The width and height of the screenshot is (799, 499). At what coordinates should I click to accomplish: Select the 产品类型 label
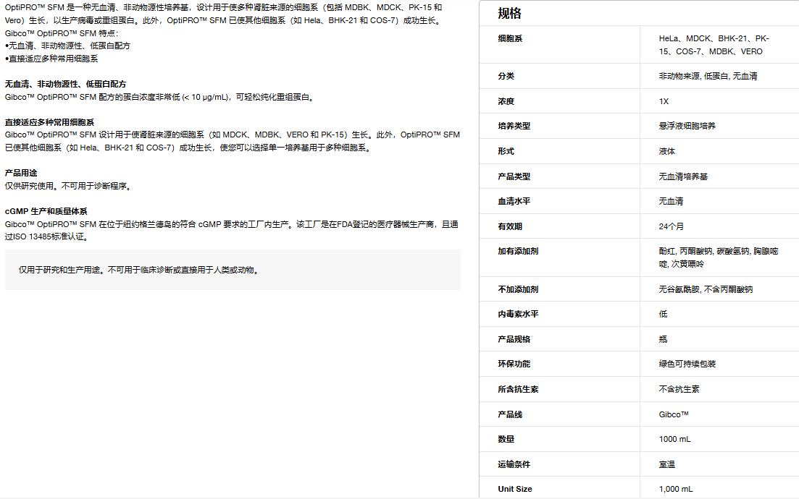coord(514,177)
